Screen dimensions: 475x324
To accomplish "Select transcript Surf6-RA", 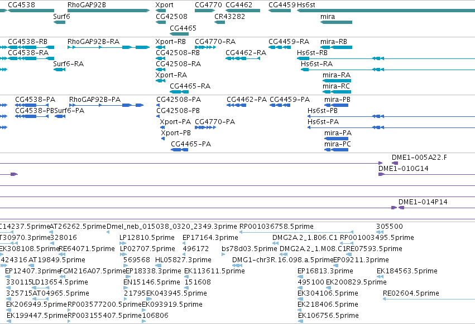I will (59, 70).
